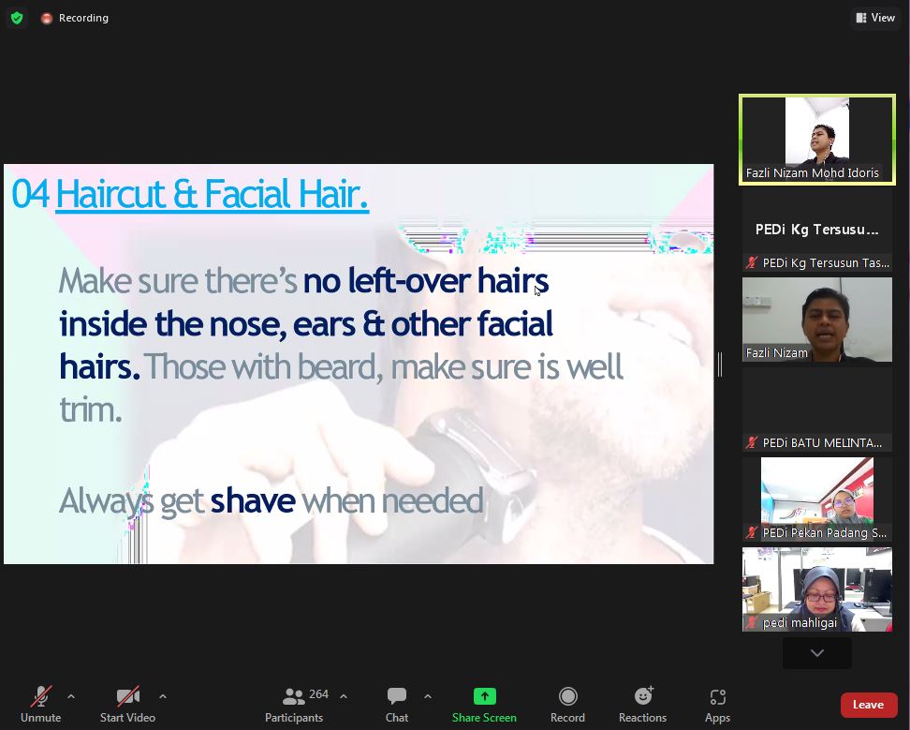Viewport: 910px width, 730px height.
Task: Open the Reactions menu
Action: coord(642,705)
